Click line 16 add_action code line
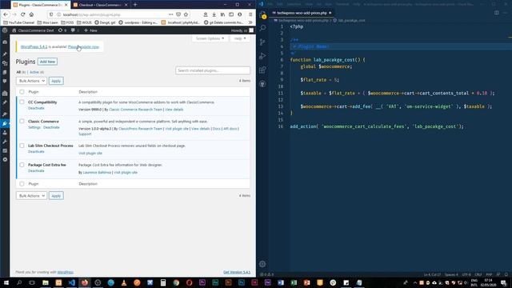The height and width of the screenshot is (288, 512). tap(377, 126)
